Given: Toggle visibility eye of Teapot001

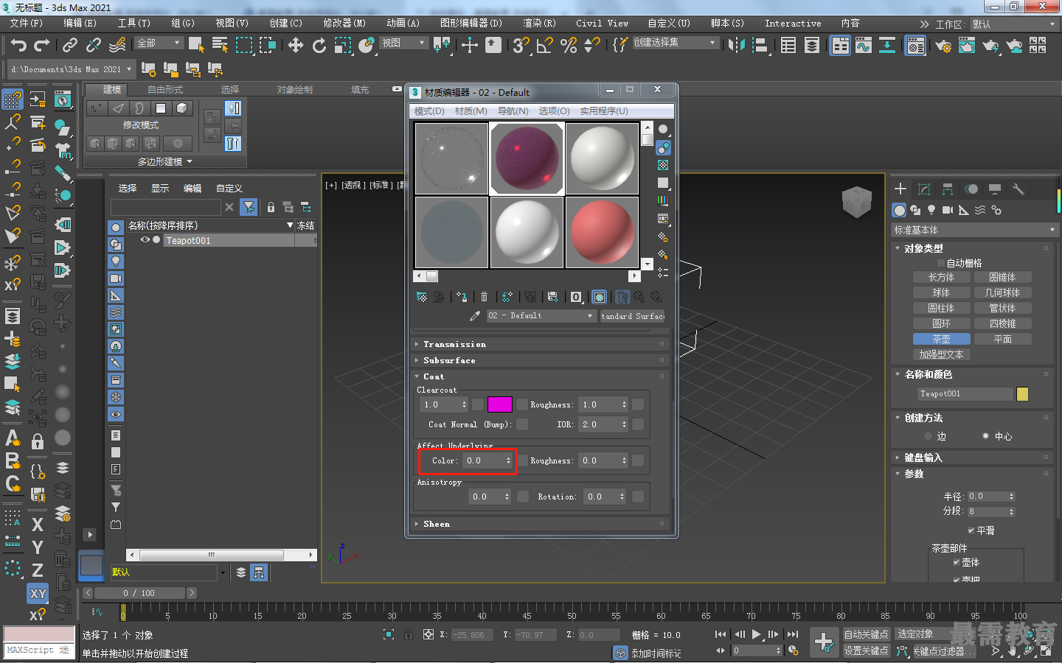Looking at the screenshot, I should pyautogui.click(x=145, y=240).
